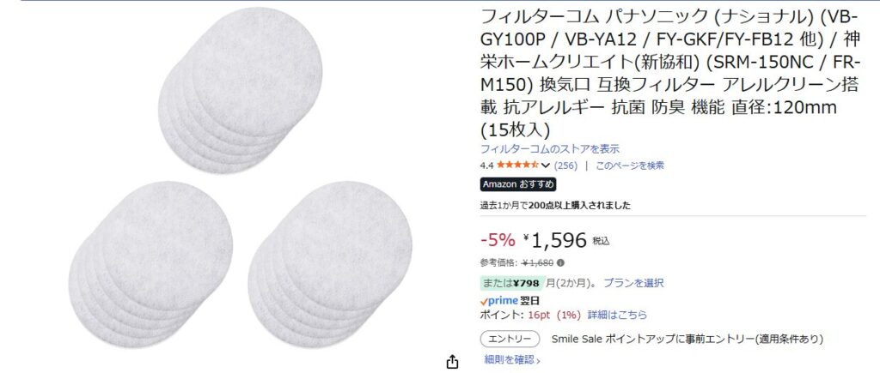
Task: Click the エントリー button
Action: [x=510, y=339]
